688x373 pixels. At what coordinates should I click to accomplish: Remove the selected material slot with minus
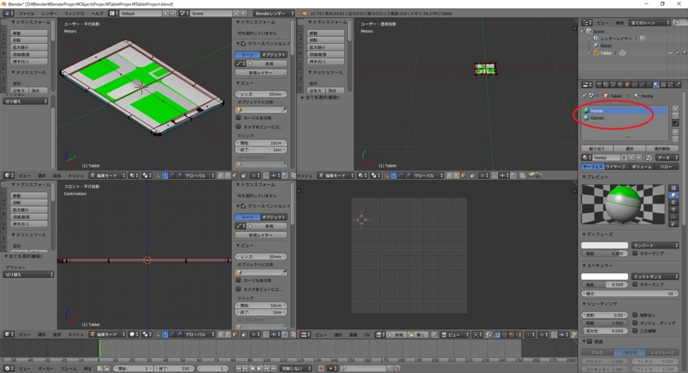(676, 116)
